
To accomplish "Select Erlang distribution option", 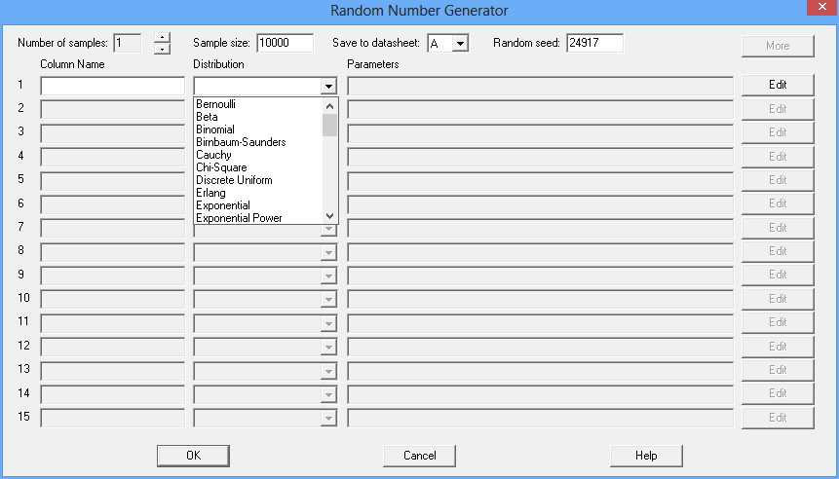I will [x=210, y=193].
